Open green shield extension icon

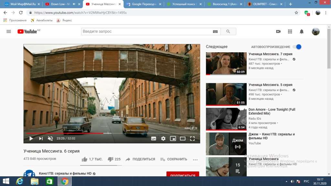click(x=307, y=13)
